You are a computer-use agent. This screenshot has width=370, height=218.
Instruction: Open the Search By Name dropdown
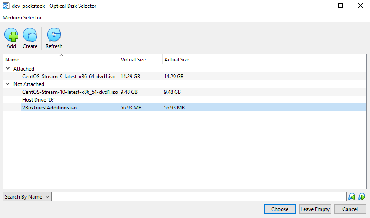27,197
